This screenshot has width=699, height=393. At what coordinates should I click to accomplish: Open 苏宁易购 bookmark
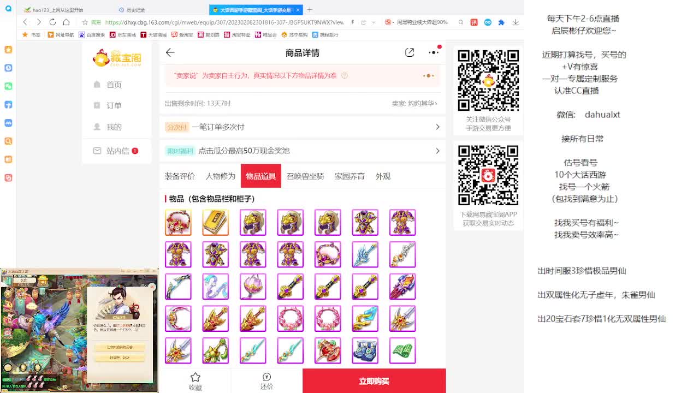(x=294, y=34)
